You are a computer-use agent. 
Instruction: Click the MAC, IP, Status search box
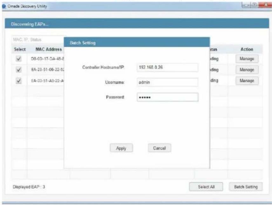[x=38, y=40]
